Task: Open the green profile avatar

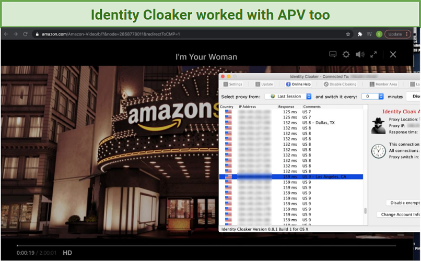Action: pos(379,34)
